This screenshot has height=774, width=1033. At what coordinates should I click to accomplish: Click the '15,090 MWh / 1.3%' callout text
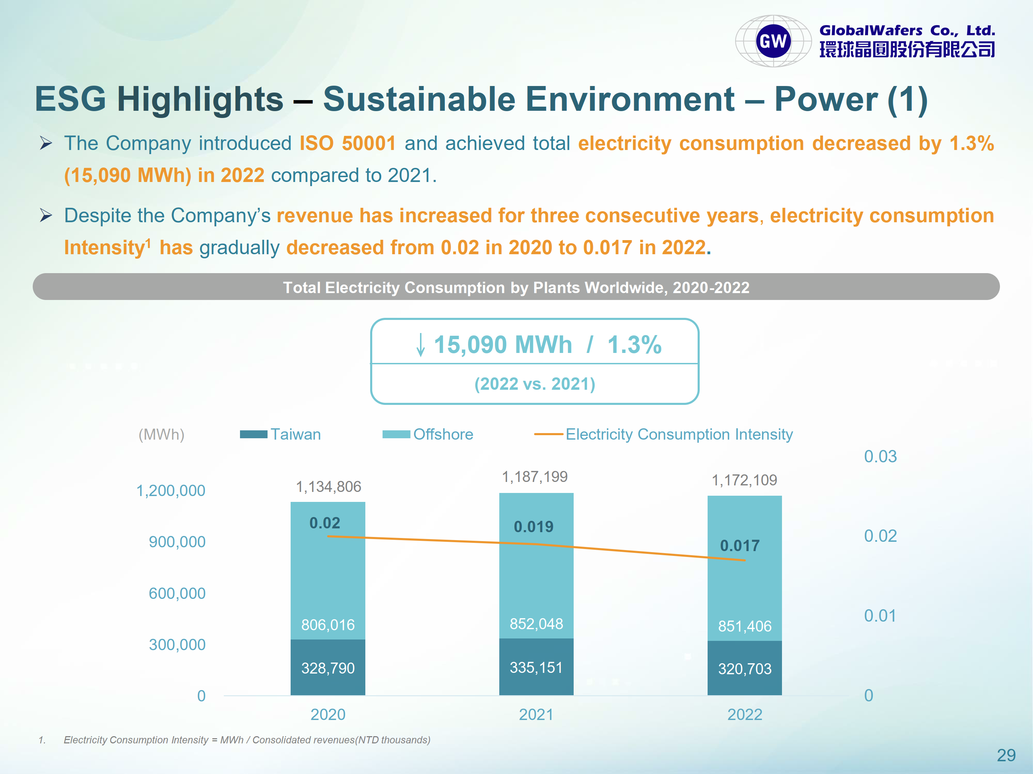pyautogui.click(x=547, y=345)
